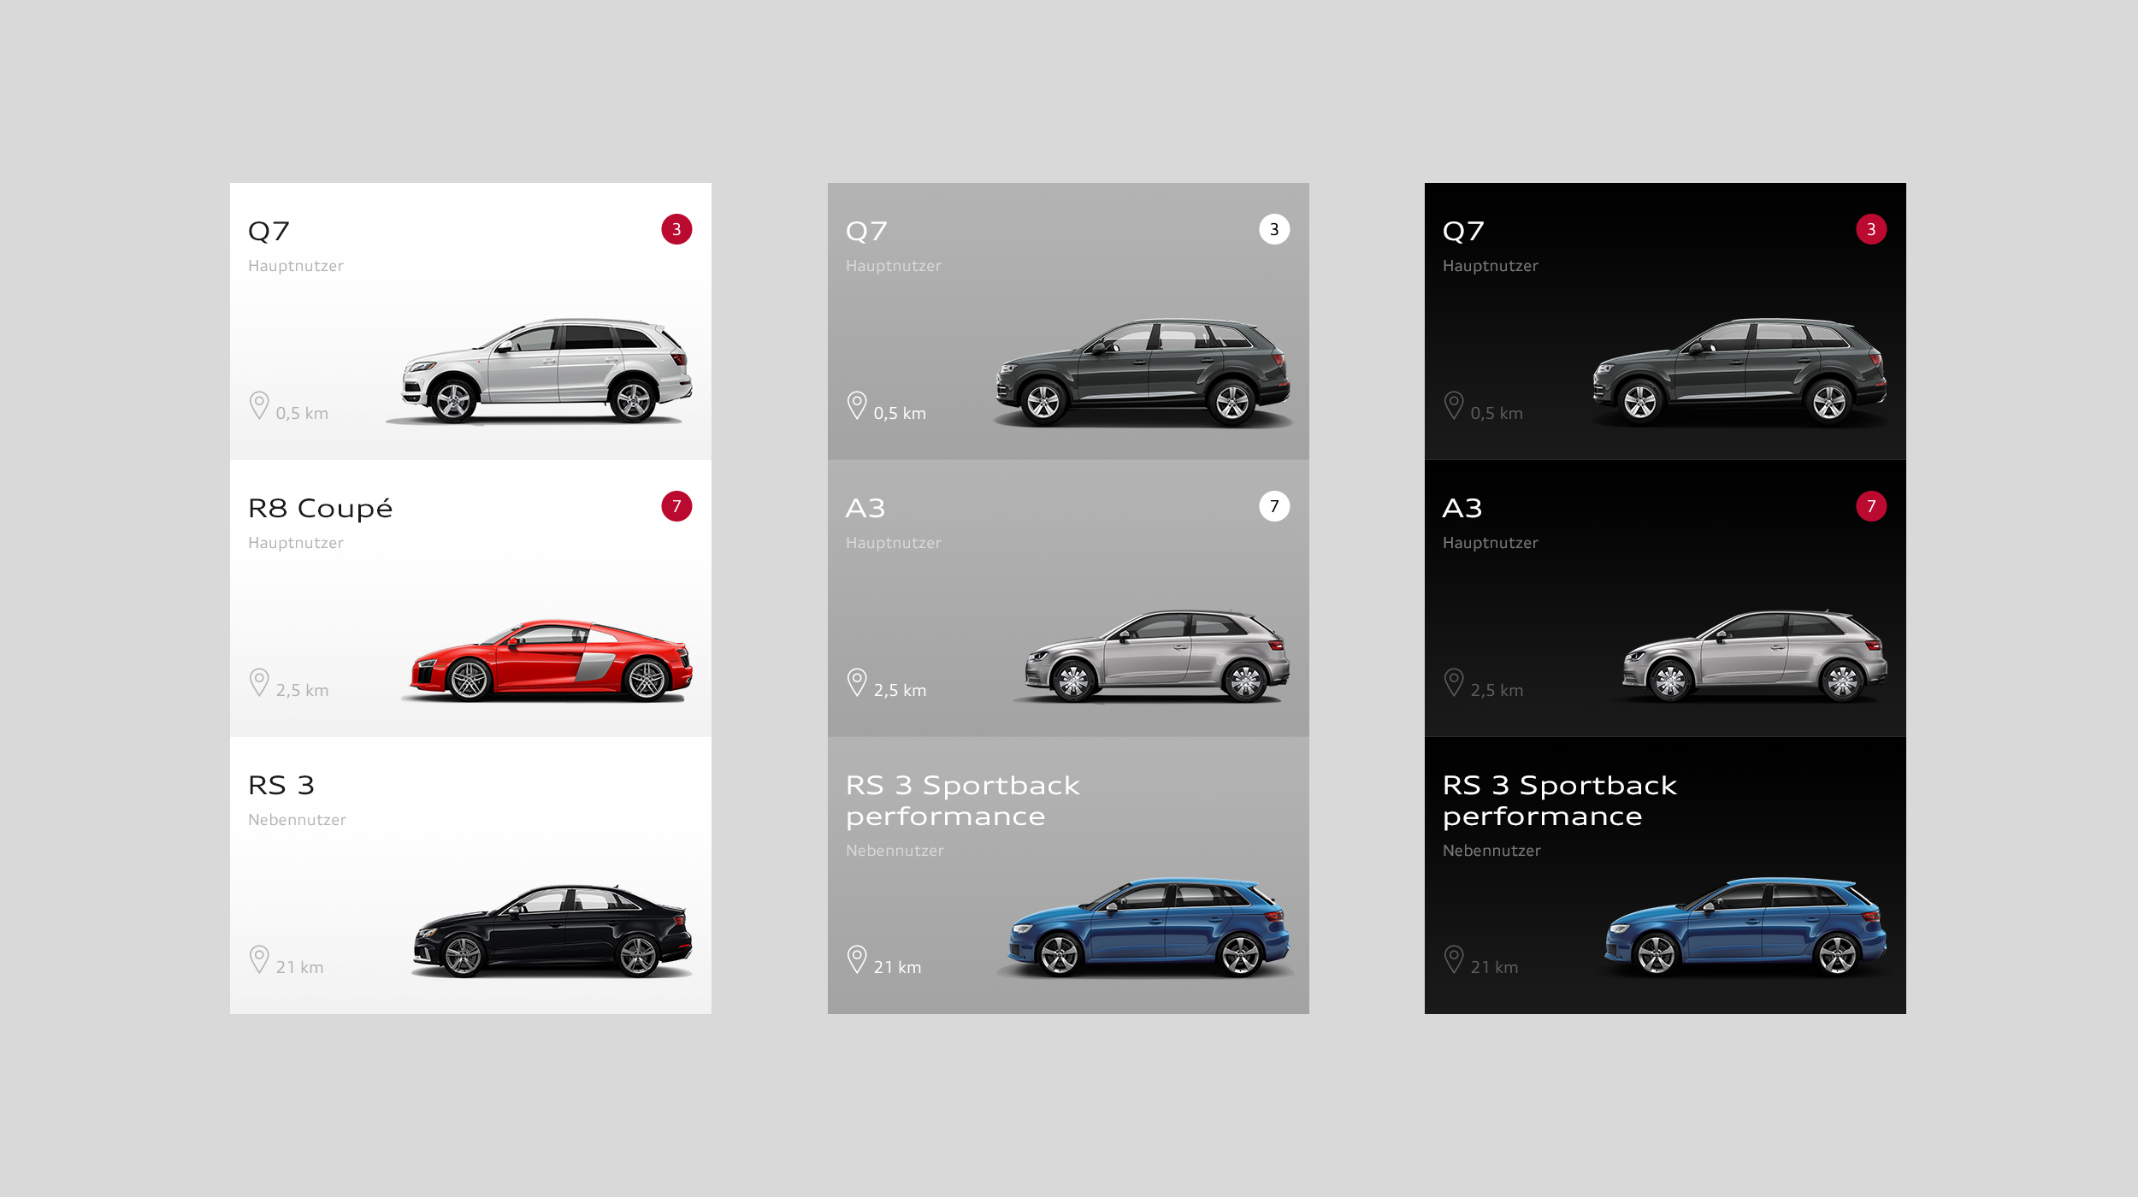Click 2,5 km distance in black panel
The width and height of the screenshot is (2138, 1197).
[1497, 691]
